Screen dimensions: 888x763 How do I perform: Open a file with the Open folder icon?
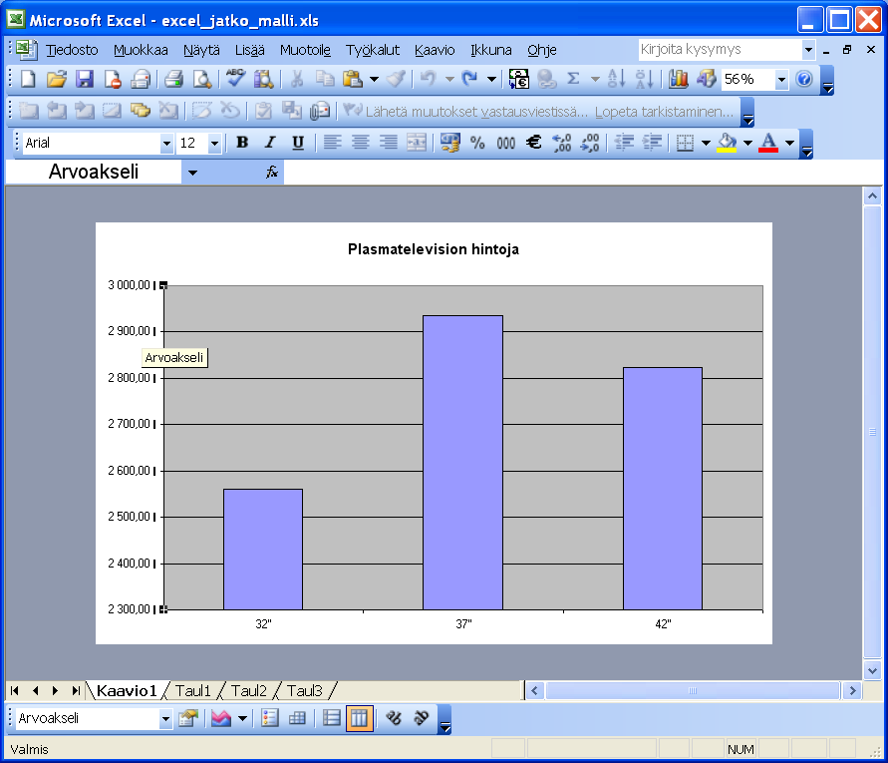click(57, 79)
